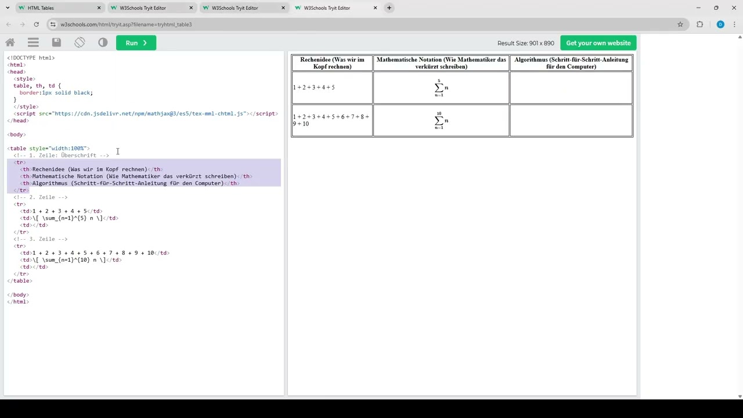Viewport: 743px width, 418px height.
Task: Click the page scrollbar up arrow
Action: click(740, 37)
